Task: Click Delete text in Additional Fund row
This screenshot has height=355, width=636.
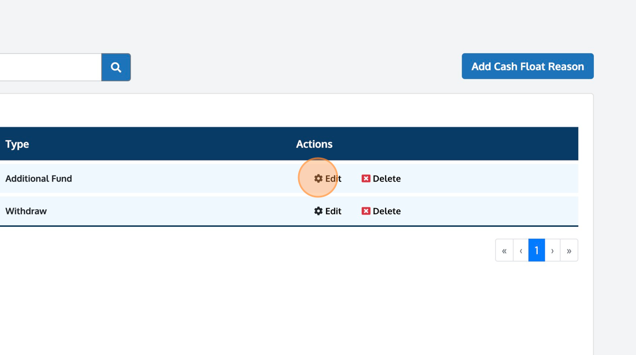Action: coord(387,179)
